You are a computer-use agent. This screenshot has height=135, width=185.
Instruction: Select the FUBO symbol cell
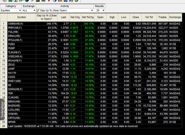[22, 44]
